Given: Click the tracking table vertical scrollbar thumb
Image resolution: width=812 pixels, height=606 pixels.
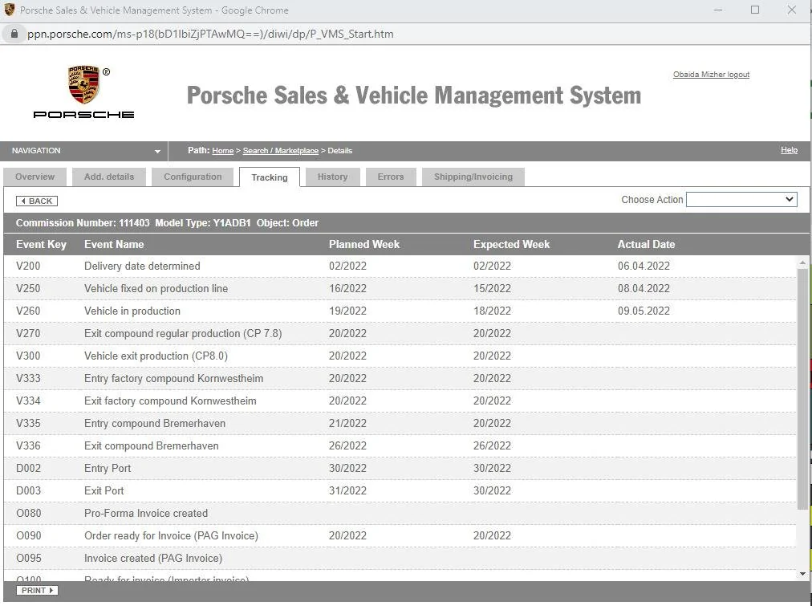Looking at the screenshot, I should point(802,388).
